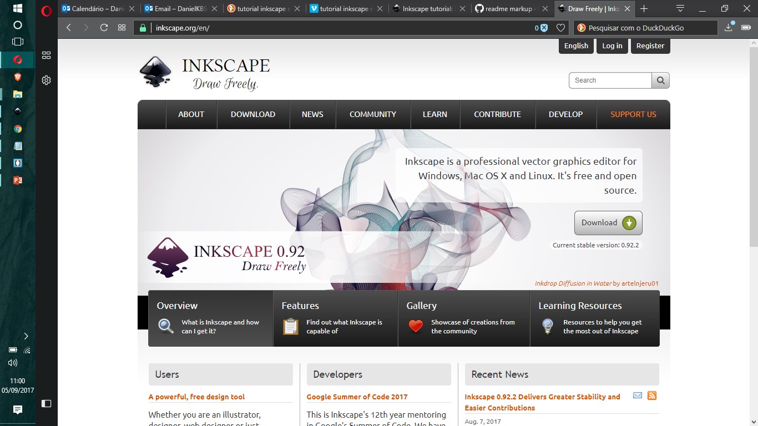This screenshot has height=426, width=758.
Task: Click the Gallery heart icon
Action: point(416,326)
